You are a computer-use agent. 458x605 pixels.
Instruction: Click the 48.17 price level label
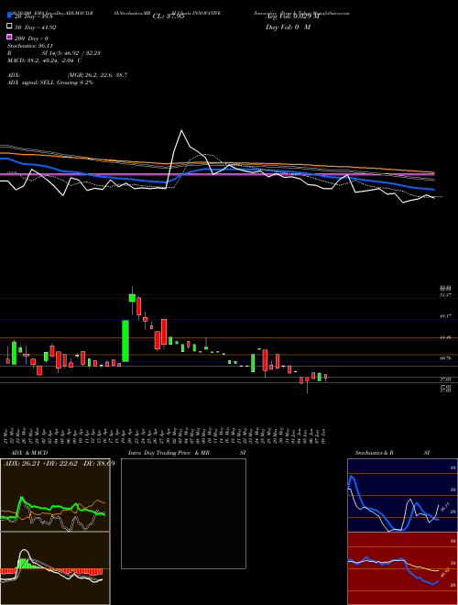[x=446, y=316]
